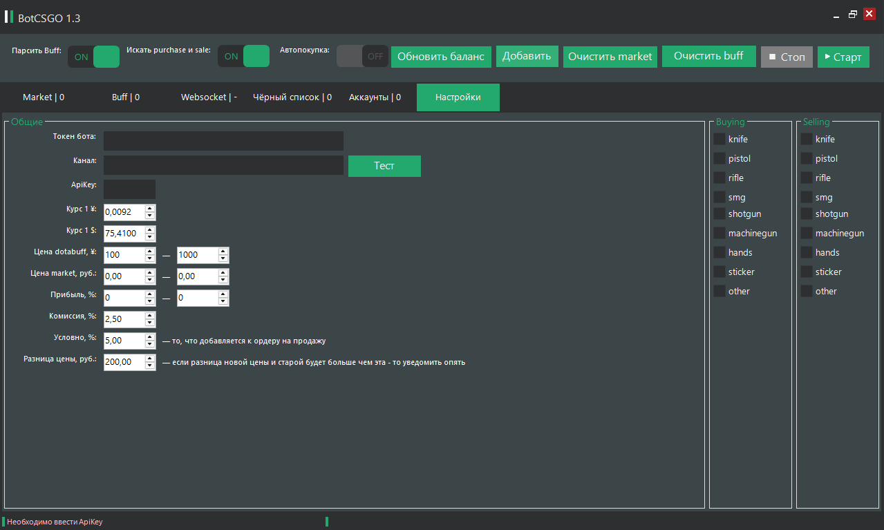Click the Токен бота input field

223,141
